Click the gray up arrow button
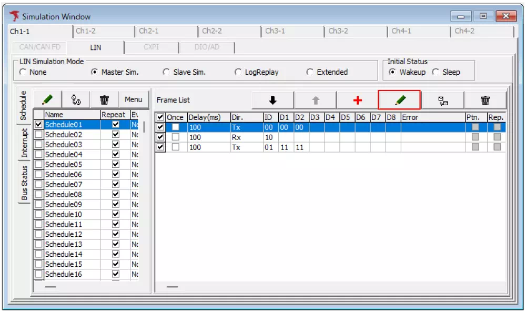Screen dimensions: 526x312 (315, 100)
